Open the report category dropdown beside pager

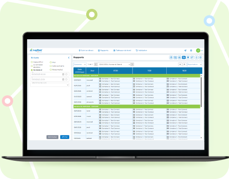[x=80, y=64]
